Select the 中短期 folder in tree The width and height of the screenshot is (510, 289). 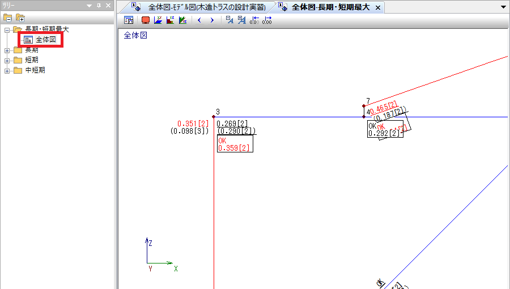click(x=35, y=70)
